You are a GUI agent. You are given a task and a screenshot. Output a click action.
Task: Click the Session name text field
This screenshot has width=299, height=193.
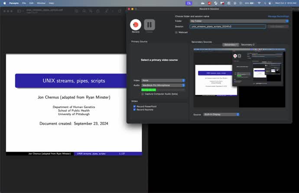point(227,26)
